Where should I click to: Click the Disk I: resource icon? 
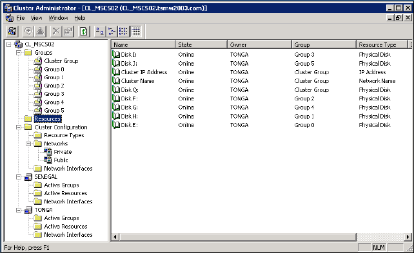point(116,54)
